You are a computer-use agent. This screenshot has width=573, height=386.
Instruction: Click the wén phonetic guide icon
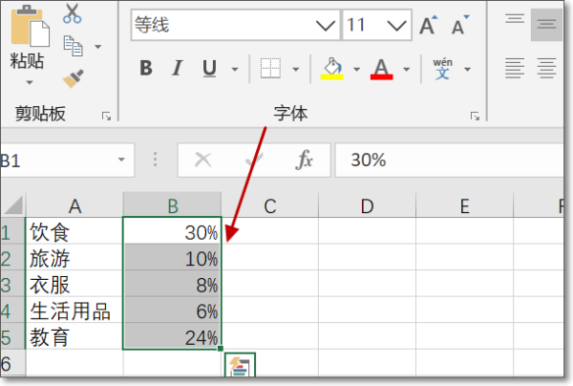pyautogui.click(x=442, y=69)
